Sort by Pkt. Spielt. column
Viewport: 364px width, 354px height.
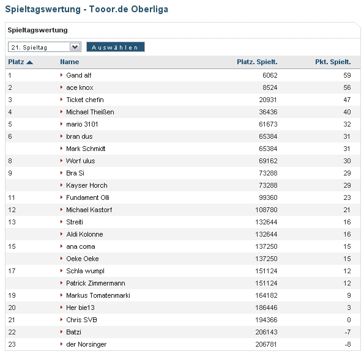click(x=333, y=62)
